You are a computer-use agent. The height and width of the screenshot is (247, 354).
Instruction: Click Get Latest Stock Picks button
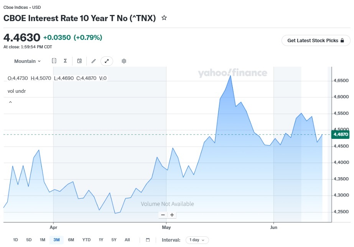pos(316,40)
